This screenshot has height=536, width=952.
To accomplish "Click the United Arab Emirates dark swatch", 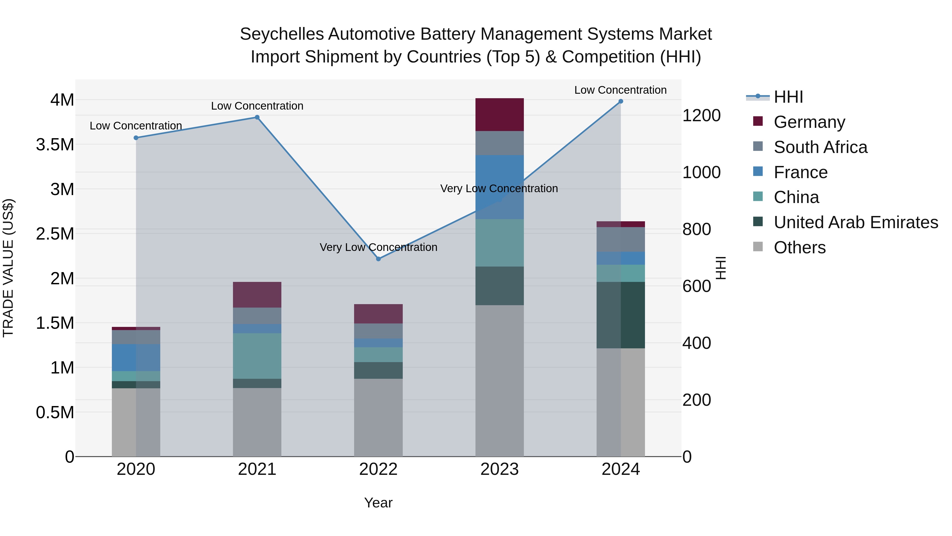I will point(758,222).
